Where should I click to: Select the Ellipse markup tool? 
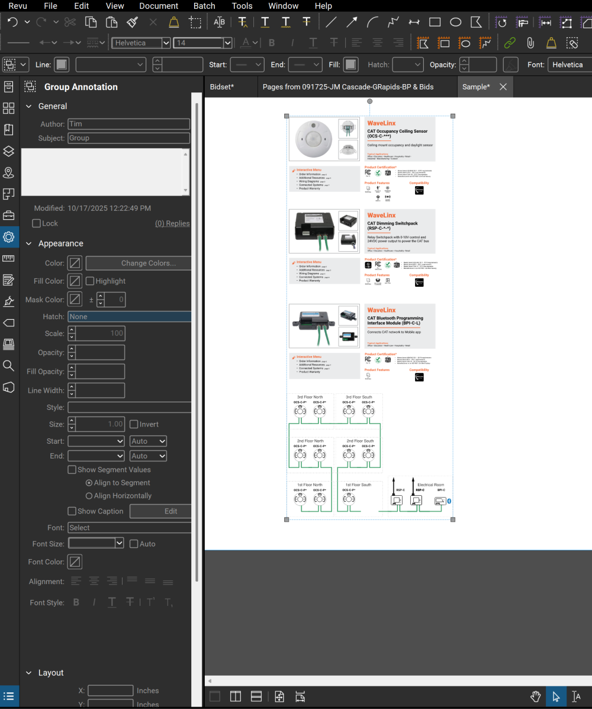click(x=455, y=23)
